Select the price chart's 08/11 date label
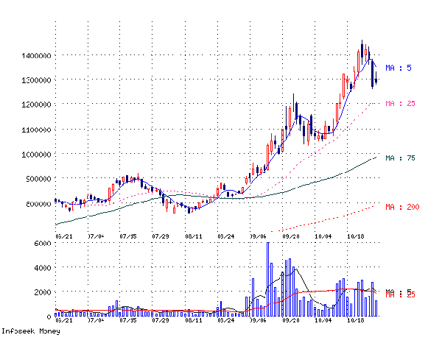 pyautogui.click(x=194, y=236)
